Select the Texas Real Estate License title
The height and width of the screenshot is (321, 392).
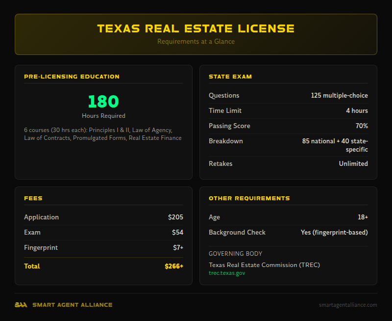[196, 28]
